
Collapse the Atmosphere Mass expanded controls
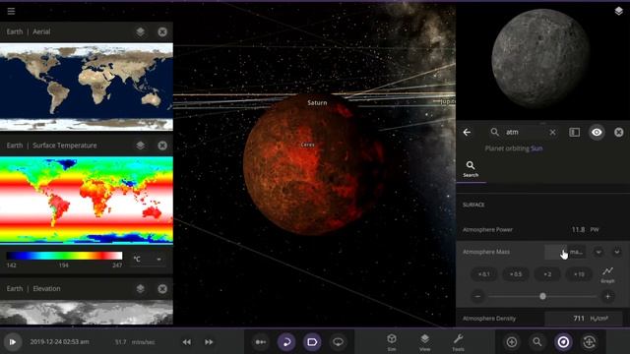pos(617,252)
